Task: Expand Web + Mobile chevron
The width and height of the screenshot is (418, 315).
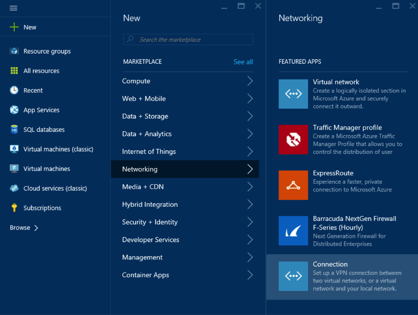Action: tap(250, 98)
